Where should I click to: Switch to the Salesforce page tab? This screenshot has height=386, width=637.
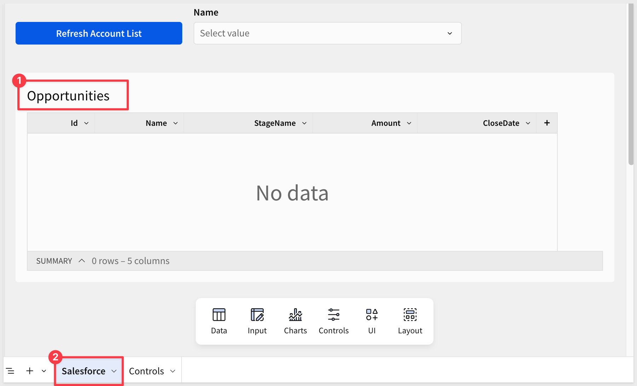(x=84, y=371)
